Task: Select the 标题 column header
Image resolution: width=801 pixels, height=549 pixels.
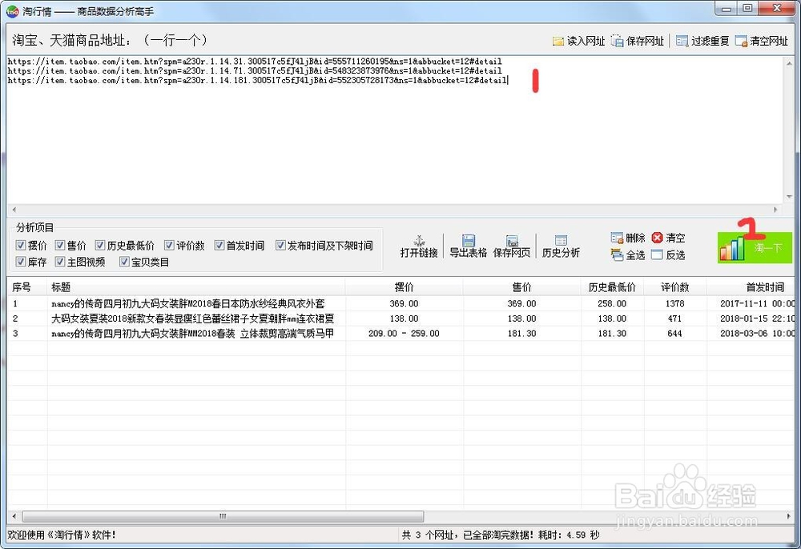Action: point(59,285)
